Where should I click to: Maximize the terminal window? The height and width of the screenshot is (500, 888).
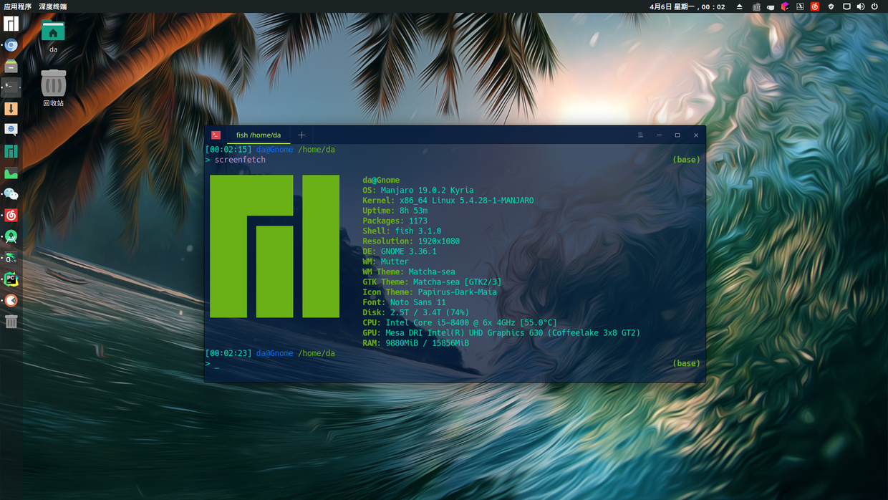pos(677,135)
